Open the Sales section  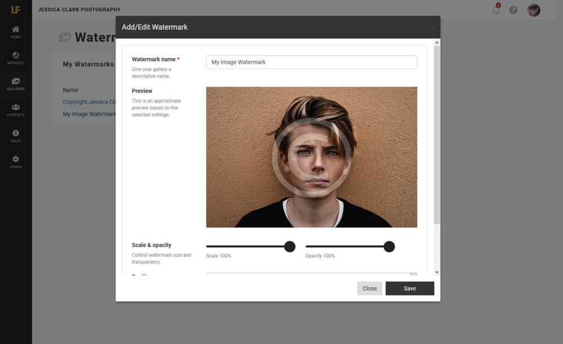pos(16,136)
